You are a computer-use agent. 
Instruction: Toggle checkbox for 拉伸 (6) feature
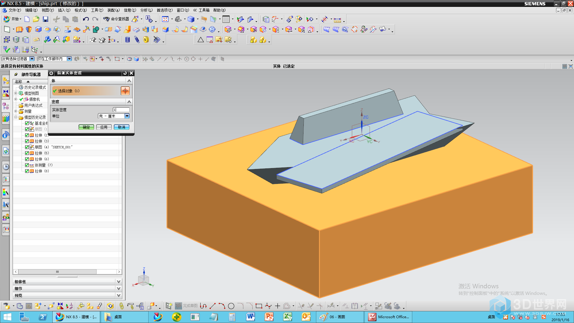(x=27, y=159)
